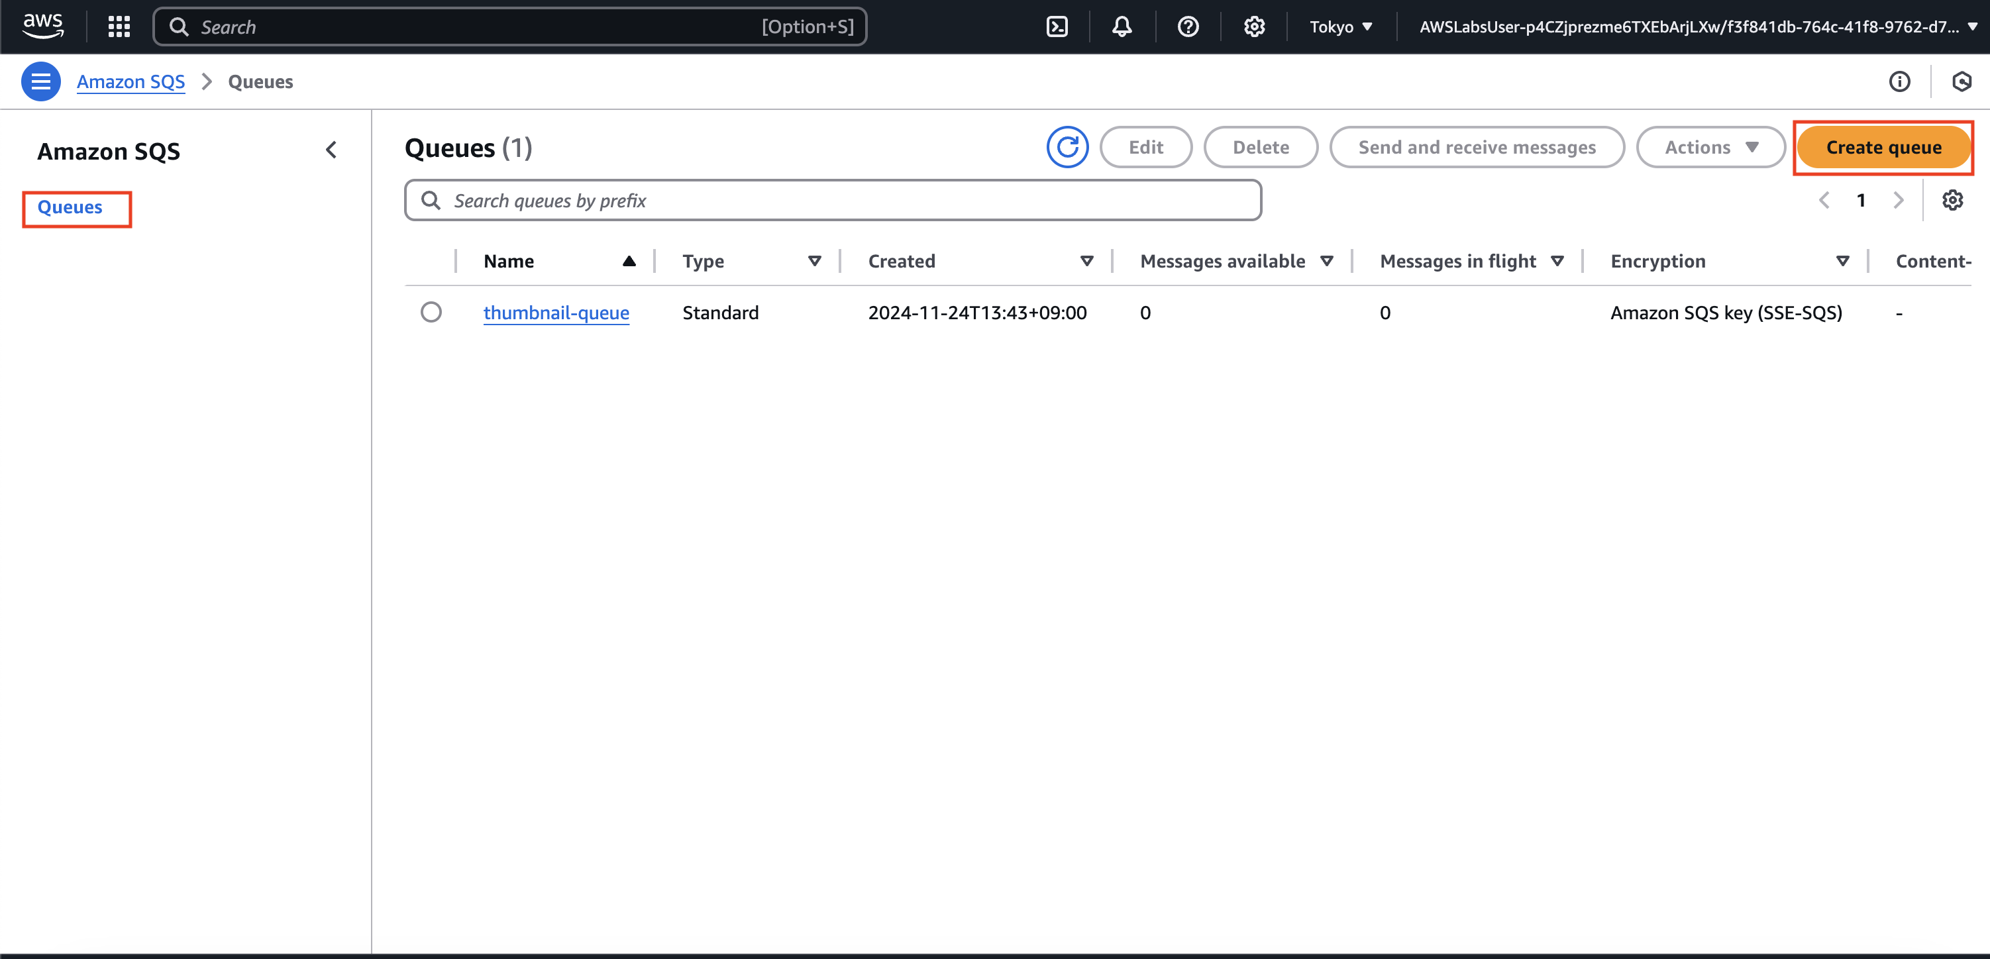This screenshot has width=1990, height=959.
Task: Click Send and receive messages button
Action: click(1477, 147)
